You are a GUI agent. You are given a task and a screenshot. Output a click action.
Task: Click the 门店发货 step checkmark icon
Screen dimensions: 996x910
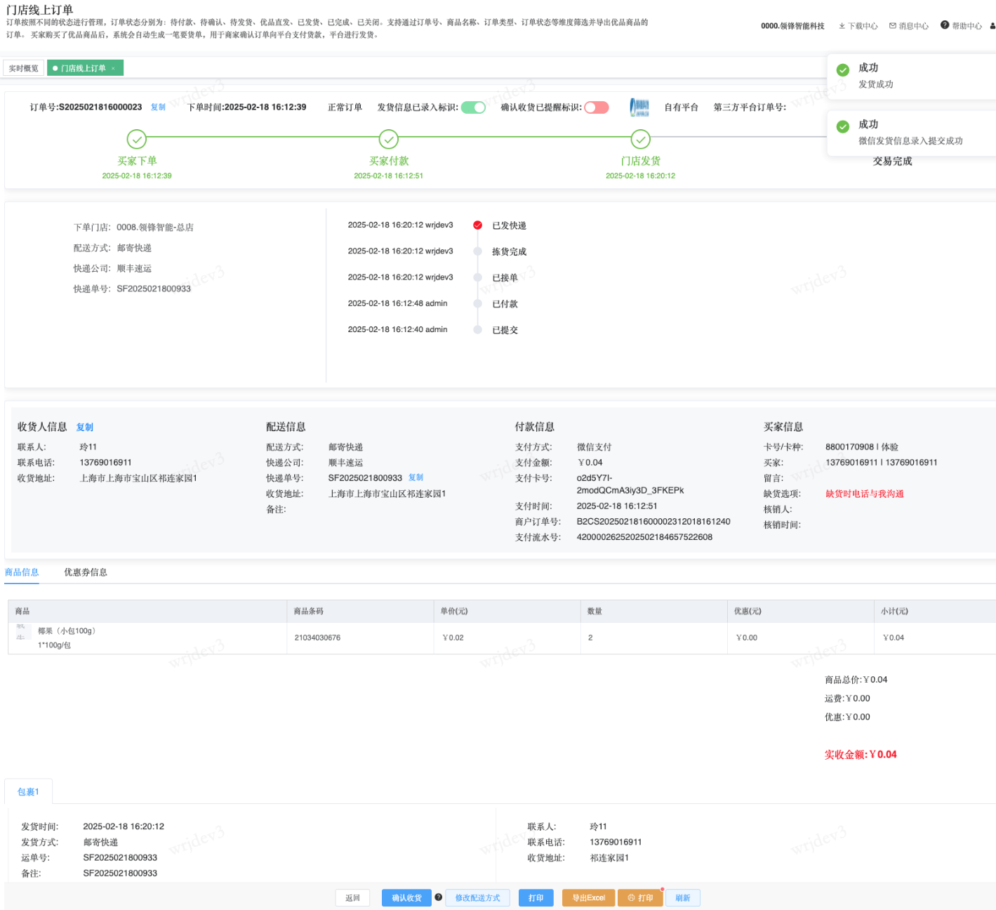640,139
